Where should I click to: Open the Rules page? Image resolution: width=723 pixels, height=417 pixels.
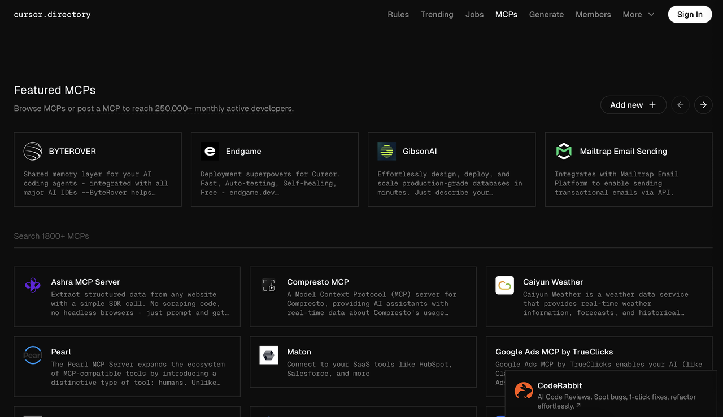[x=398, y=15]
